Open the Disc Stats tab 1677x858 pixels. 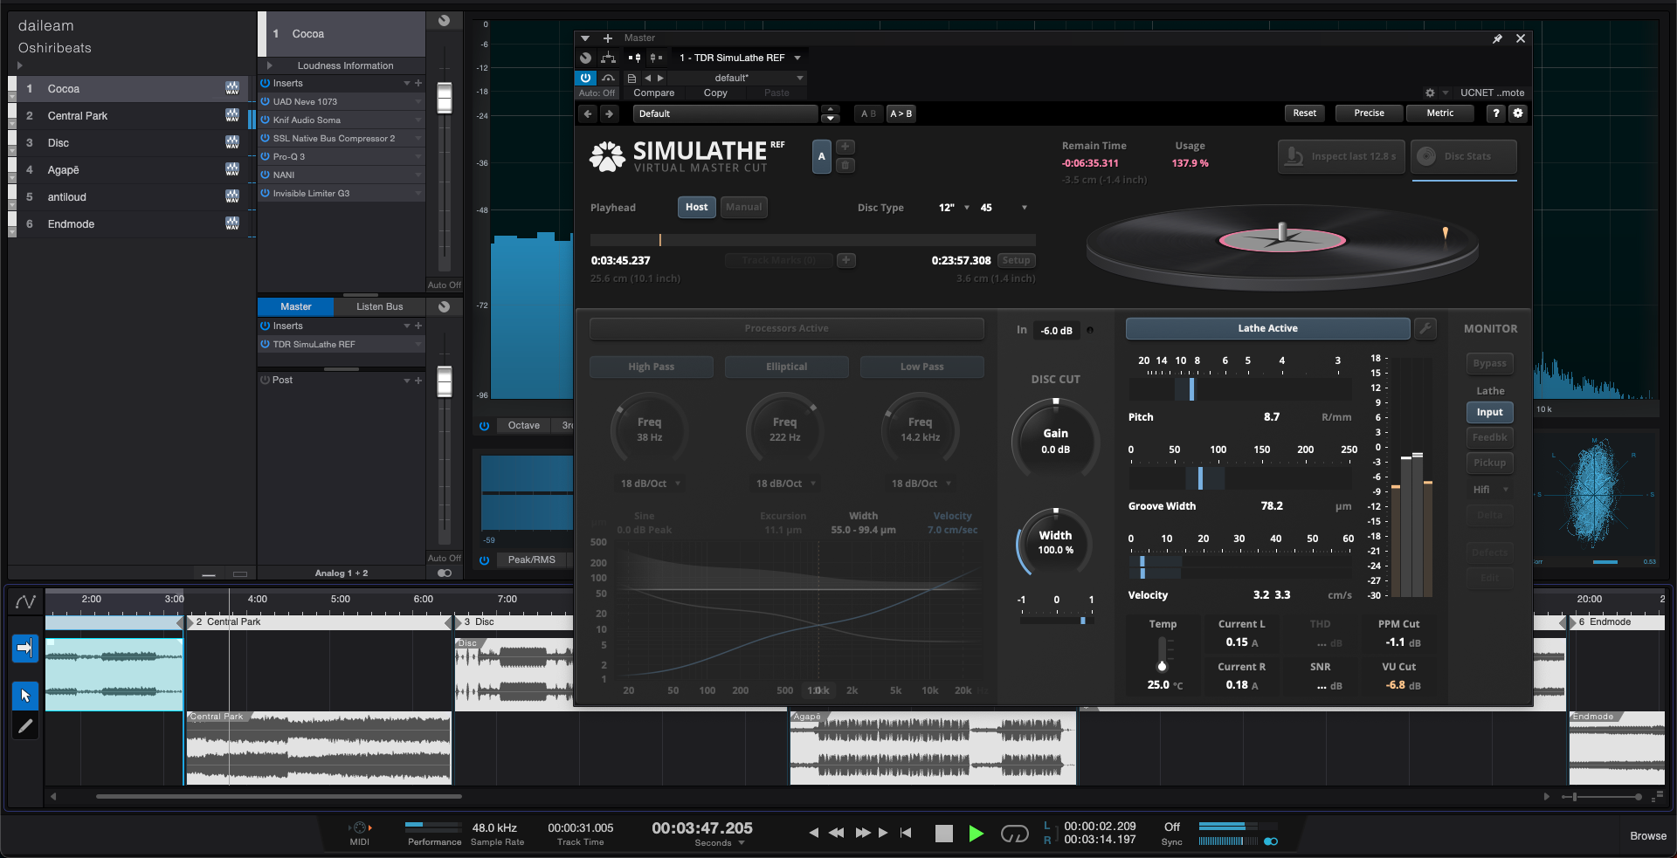coord(1464,156)
